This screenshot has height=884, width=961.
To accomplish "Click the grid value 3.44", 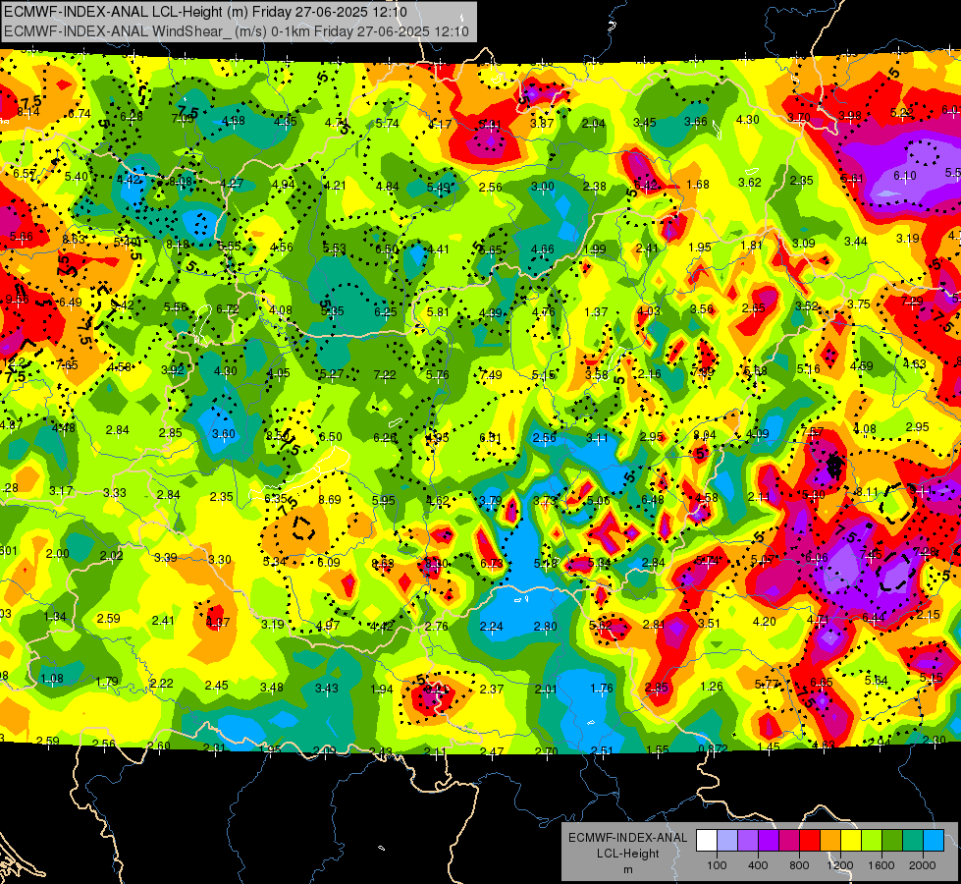I will [x=856, y=241].
